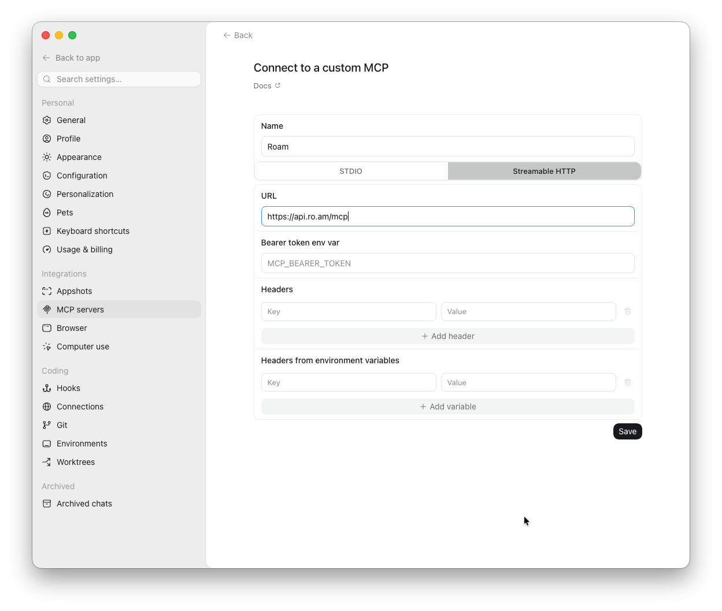Click the Personalization icon

point(47,194)
